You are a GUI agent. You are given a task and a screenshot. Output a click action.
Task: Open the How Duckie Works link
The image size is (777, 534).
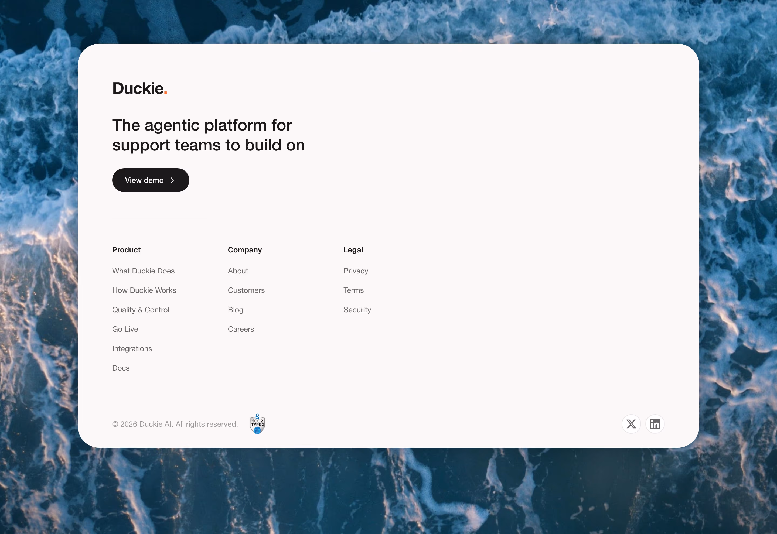point(144,290)
